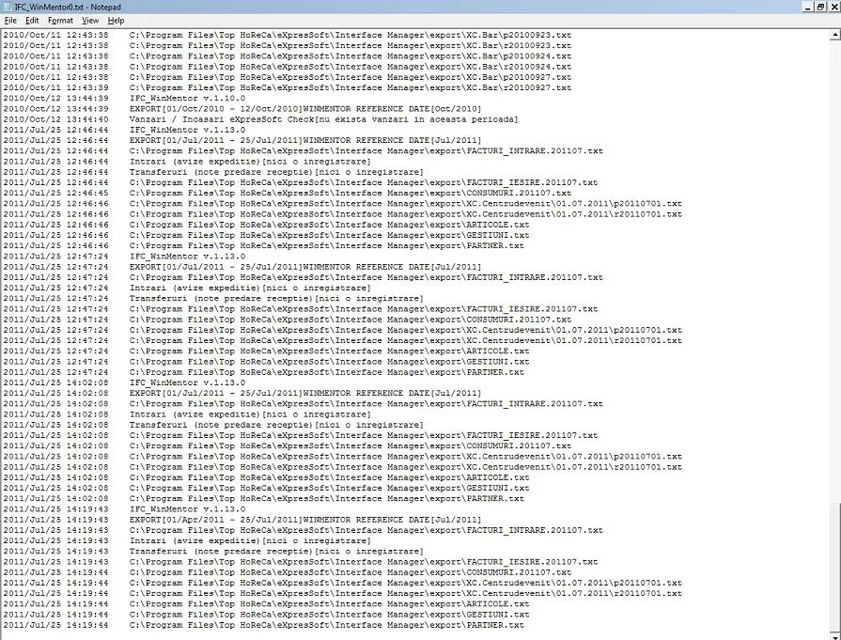Screen dimensions: 841x640
Task: Restore down the Notepad window
Action: 820,7
